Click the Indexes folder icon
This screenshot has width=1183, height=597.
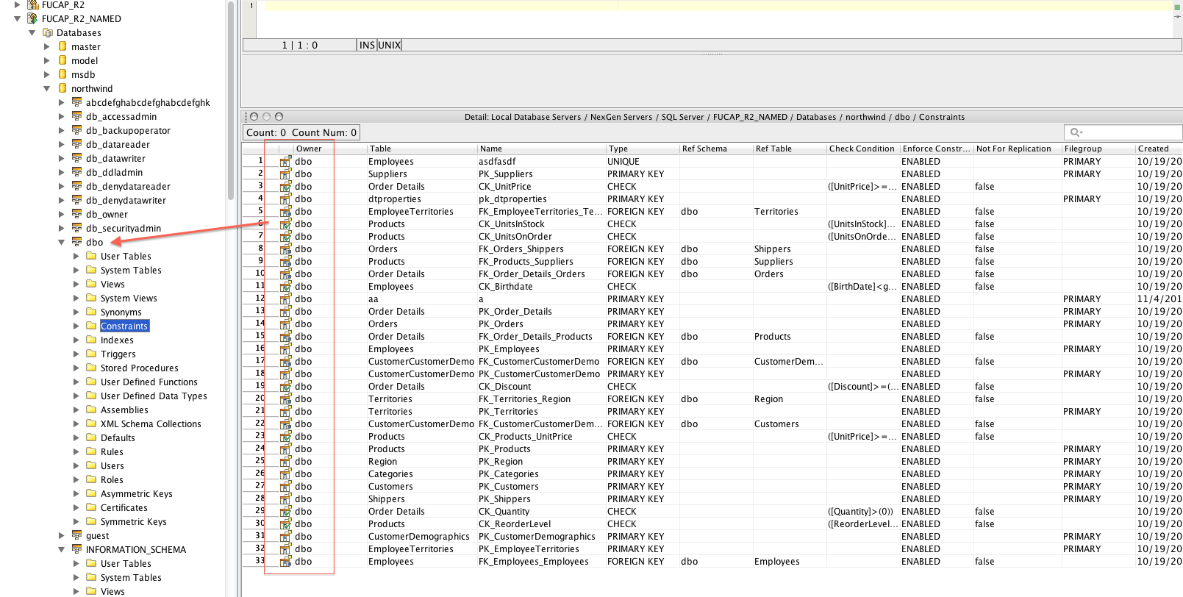tap(91, 340)
